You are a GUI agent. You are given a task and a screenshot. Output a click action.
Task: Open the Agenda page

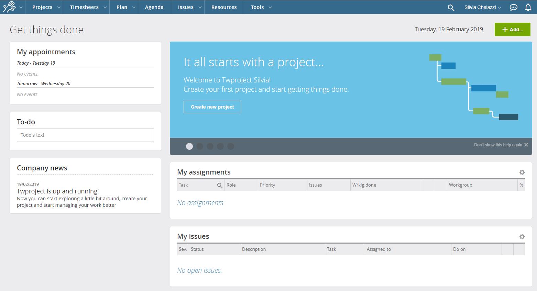pyautogui.click(x=154, y=7)
